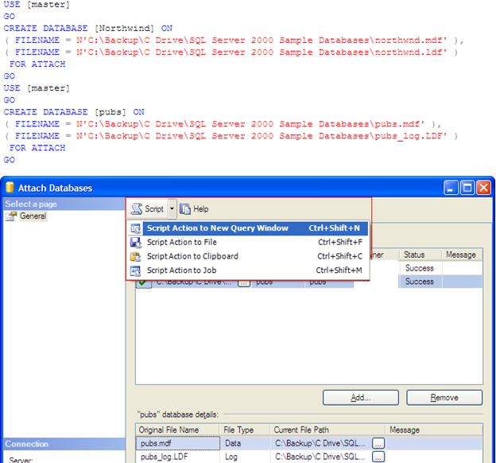
Task: Select the highlighted Success status of pubs row
Action: coord(420,281)
